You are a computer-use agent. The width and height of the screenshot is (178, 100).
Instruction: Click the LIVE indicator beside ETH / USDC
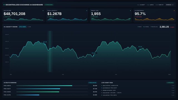point(29,27)
